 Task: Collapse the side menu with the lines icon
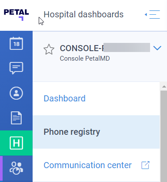[152, 14]
